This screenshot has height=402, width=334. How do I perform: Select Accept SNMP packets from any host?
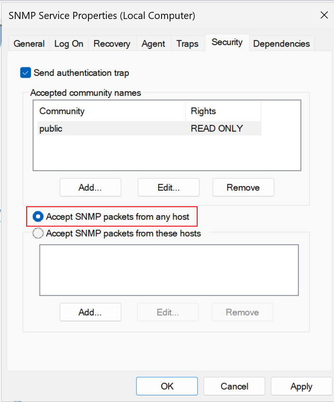point(38,217)
